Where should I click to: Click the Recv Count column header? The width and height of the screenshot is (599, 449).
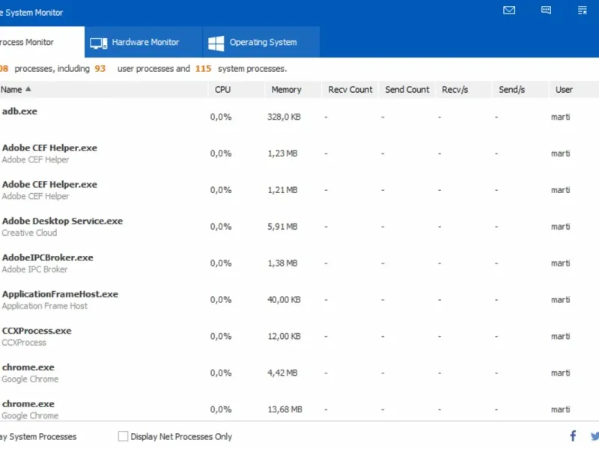click(350, 89)
